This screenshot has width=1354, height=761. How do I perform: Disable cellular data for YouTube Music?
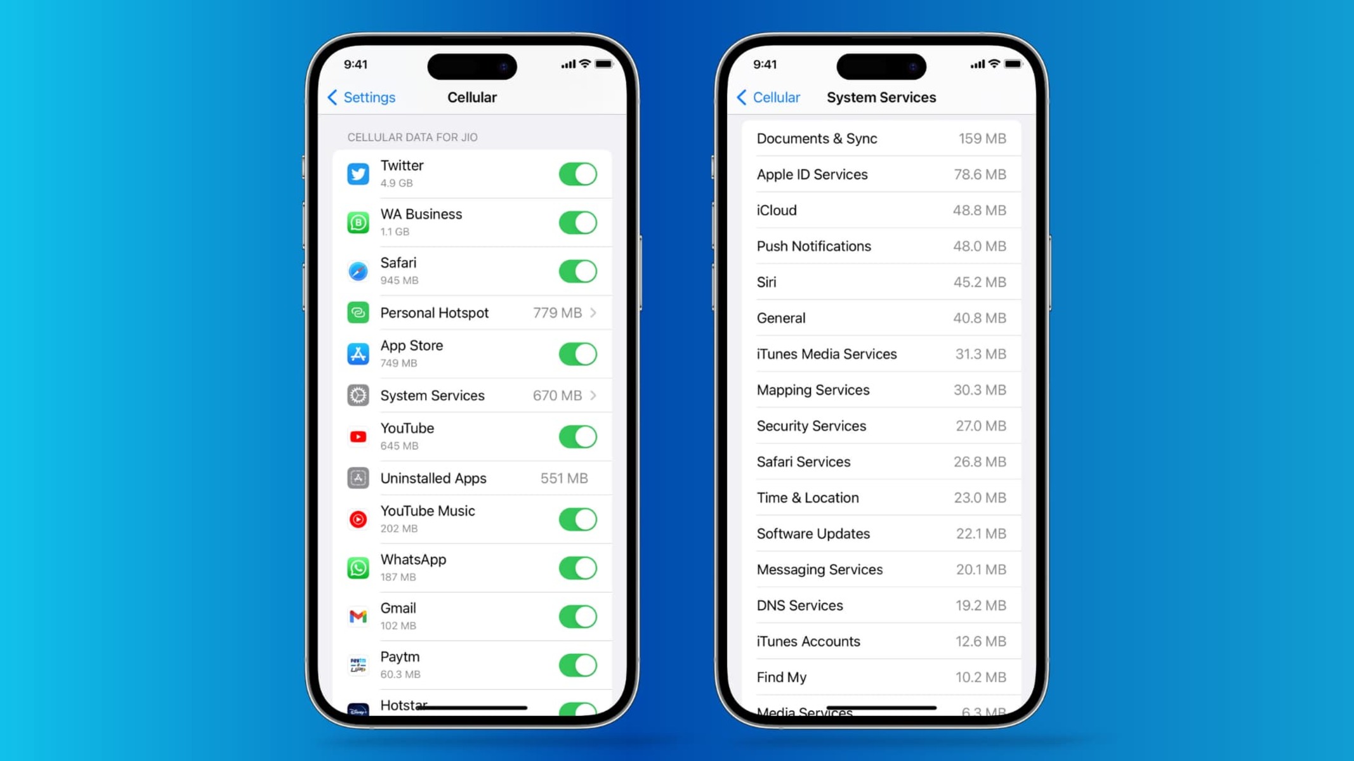click(x=577, y=519)
